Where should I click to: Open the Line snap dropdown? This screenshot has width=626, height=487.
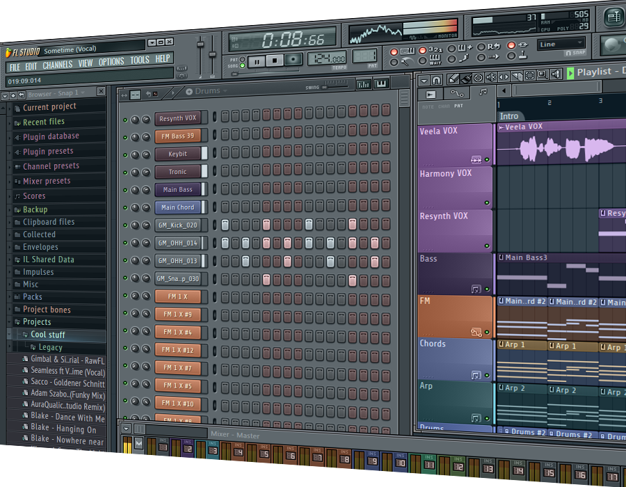pyautogui.click(x=561, y=45)
